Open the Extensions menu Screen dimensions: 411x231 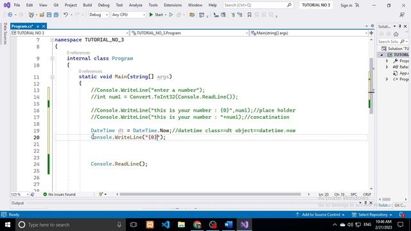coord(173,5)
